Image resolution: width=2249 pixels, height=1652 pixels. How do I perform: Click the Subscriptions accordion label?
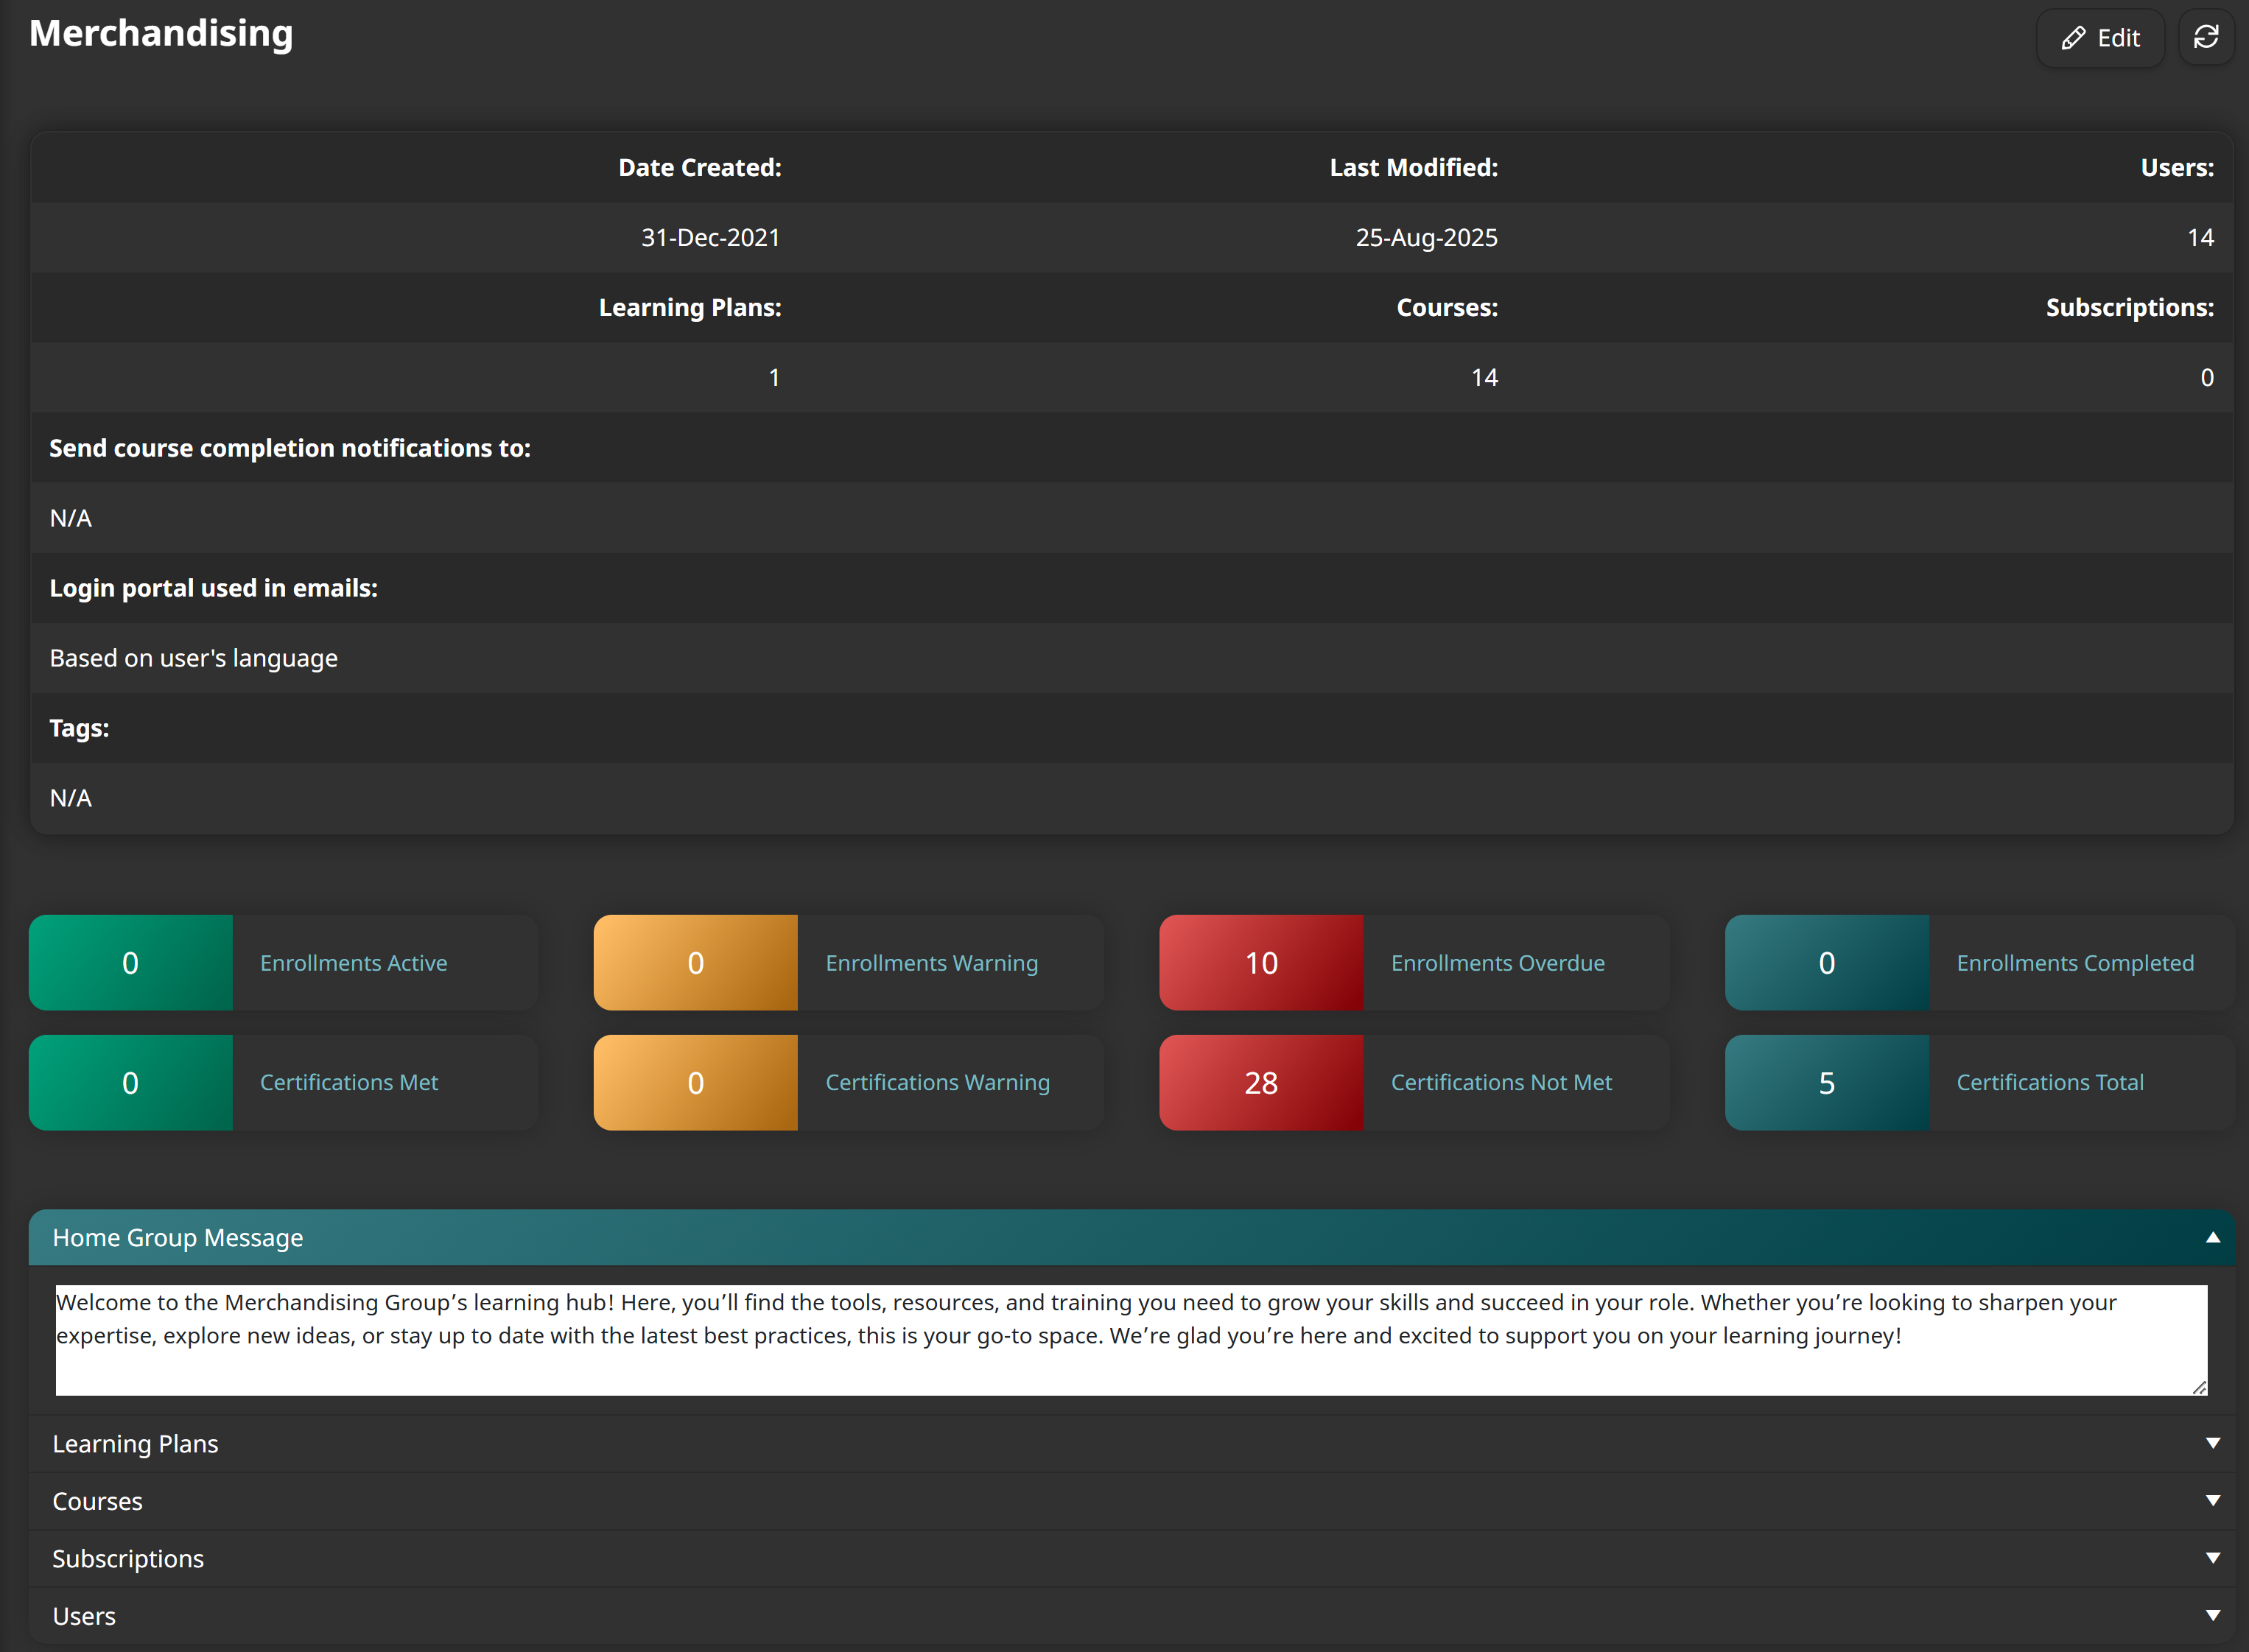pos(128,1559)
